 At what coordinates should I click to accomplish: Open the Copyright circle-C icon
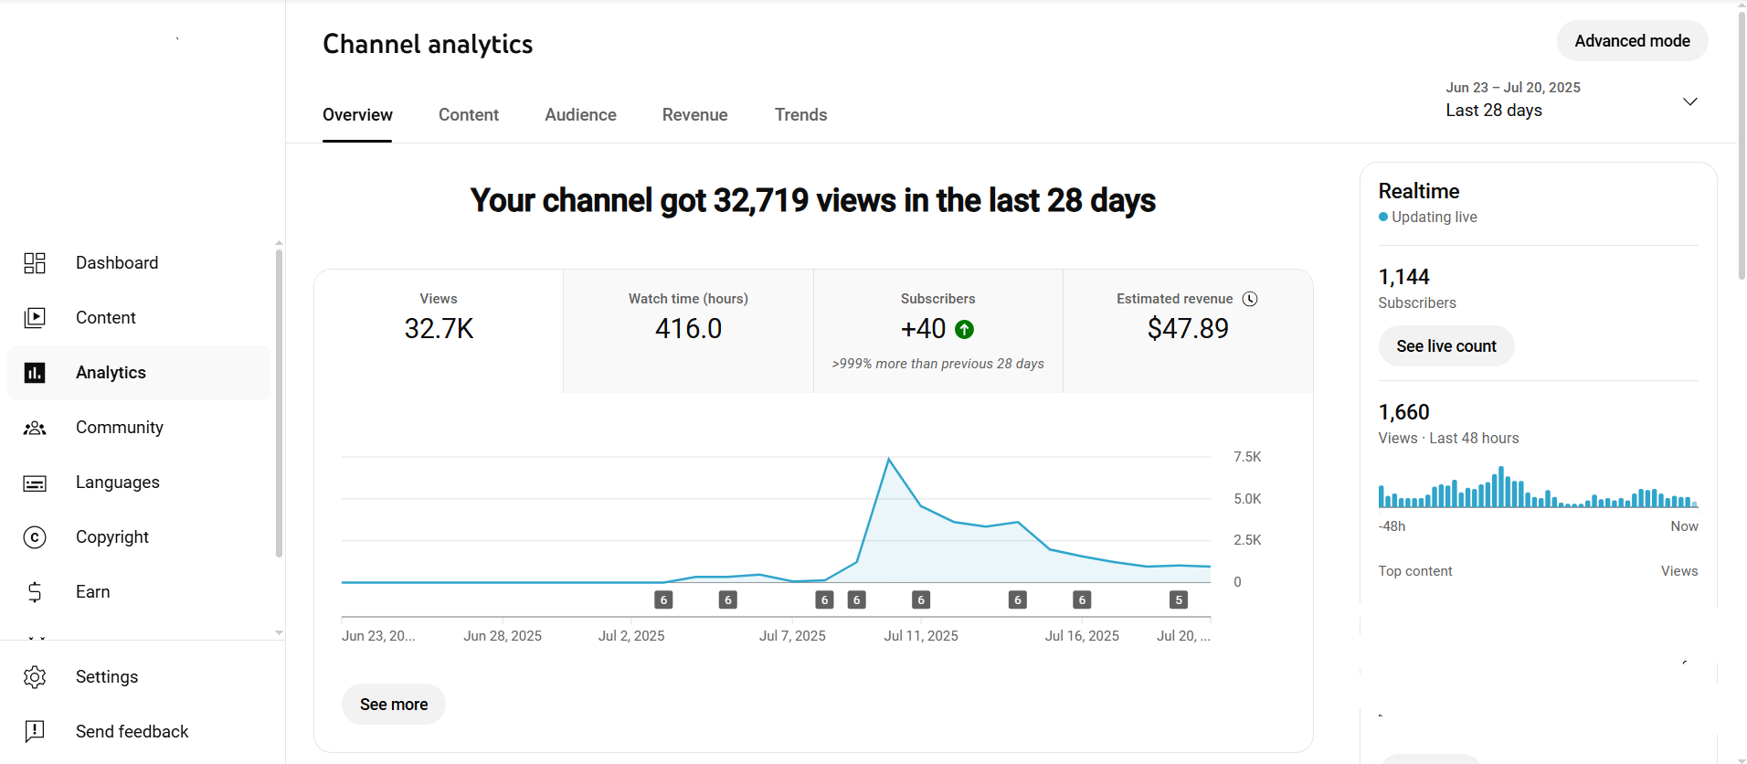click(35, 537)
